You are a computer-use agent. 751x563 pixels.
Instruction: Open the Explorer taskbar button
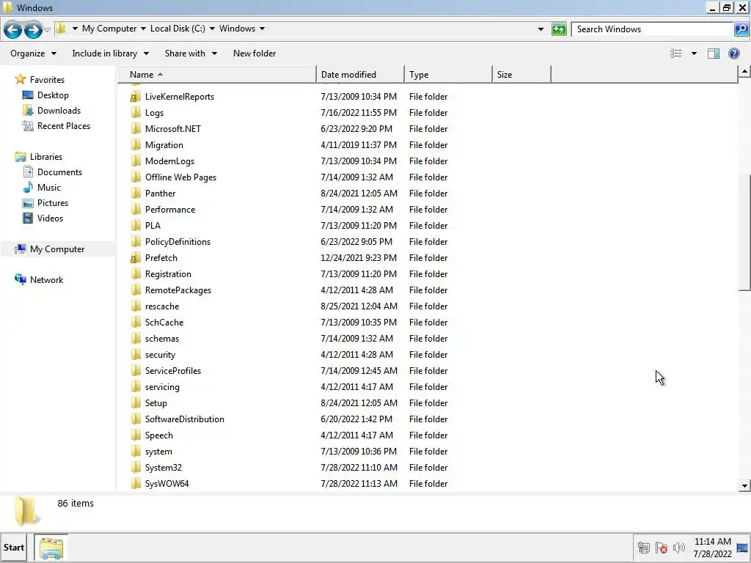51,548
